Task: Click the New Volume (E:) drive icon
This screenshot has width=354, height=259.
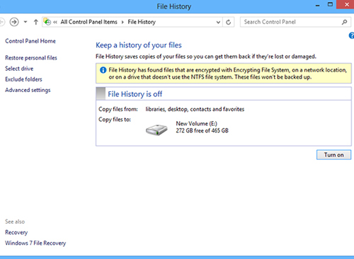Action: click(156, 129)
